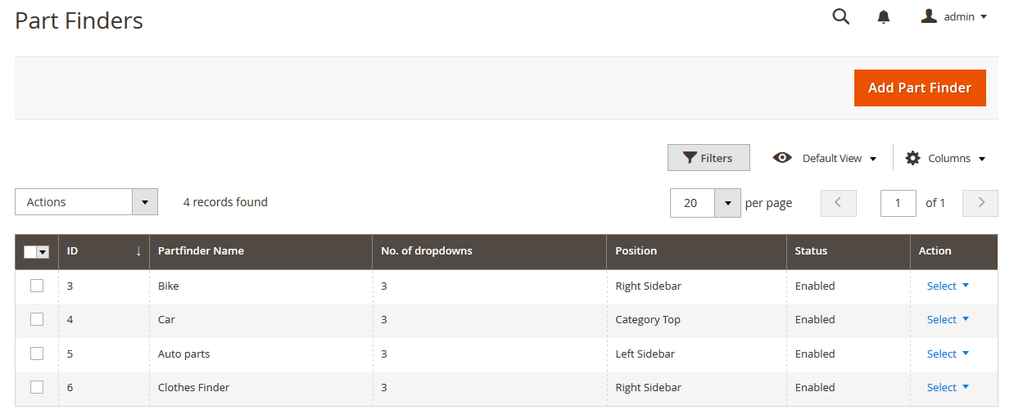The width and height of the screenshot is (1014, 419).
Task: Open Select action menu for Auto parts
Action: tap(948, 354)
